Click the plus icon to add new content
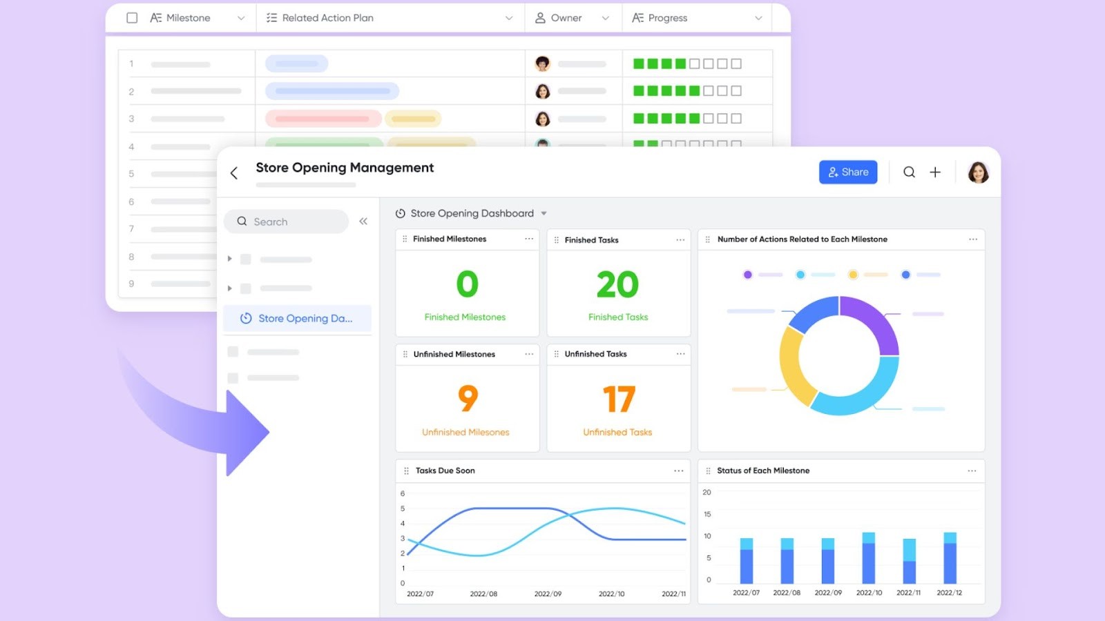 click(x=935, y=172)
